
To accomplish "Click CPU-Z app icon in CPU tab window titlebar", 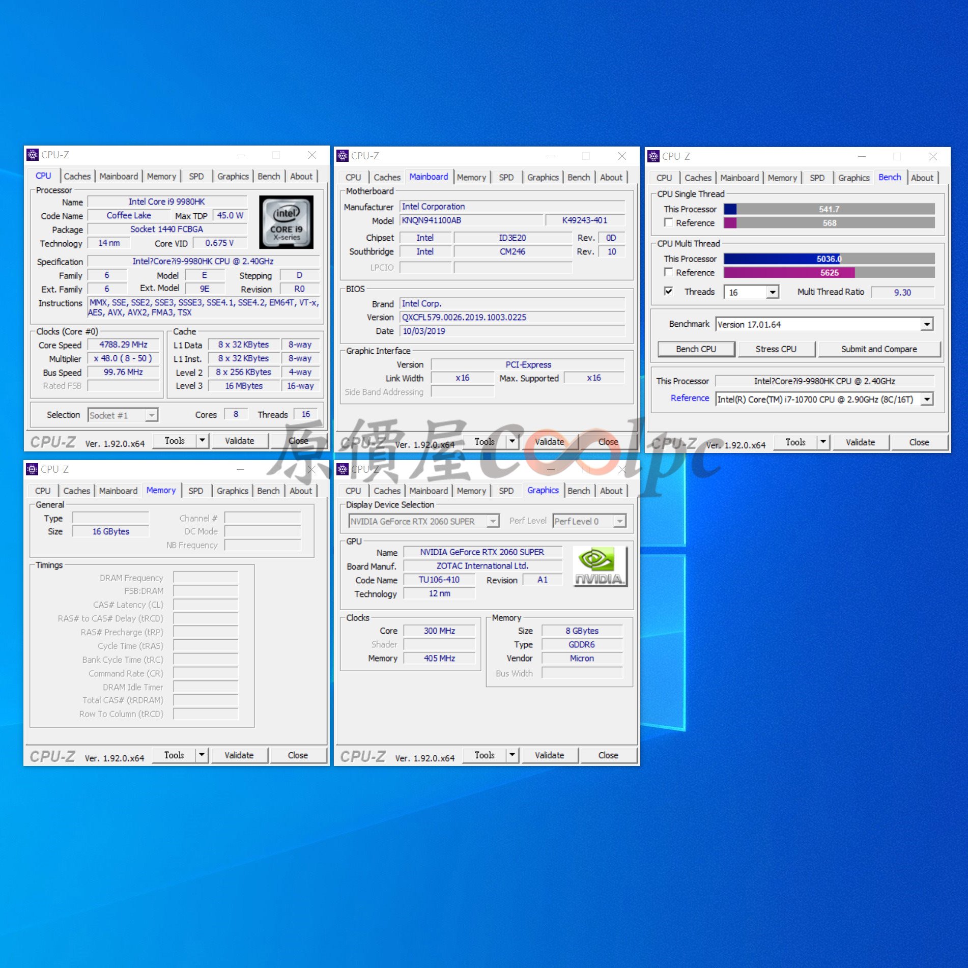I will [x=33, y=155].
